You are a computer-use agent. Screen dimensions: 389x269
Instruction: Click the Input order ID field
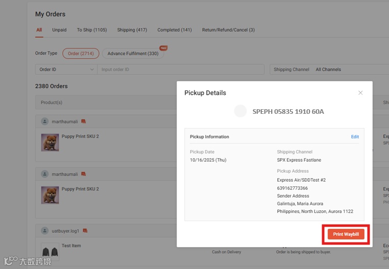[x=181, y=69]
